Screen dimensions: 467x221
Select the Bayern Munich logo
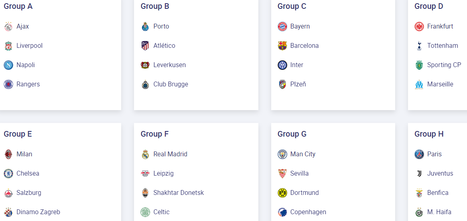pyautogui.click(x=282, y=27)
